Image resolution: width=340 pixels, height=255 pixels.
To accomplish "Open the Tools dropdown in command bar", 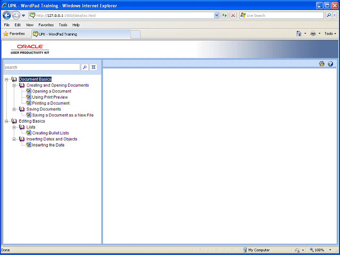I will (330, 33).
